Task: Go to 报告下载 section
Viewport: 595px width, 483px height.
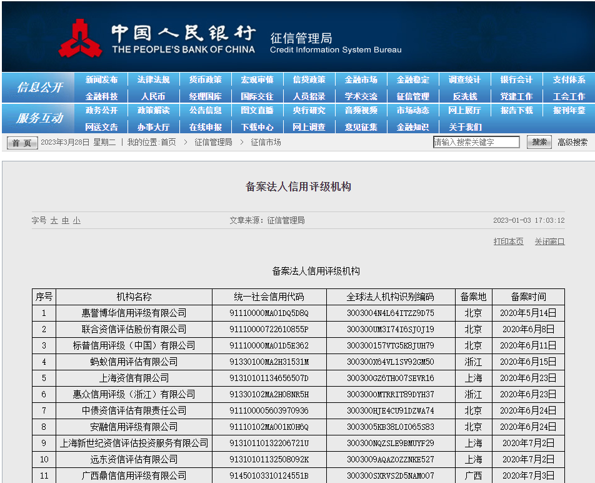Action: point(516,111)
